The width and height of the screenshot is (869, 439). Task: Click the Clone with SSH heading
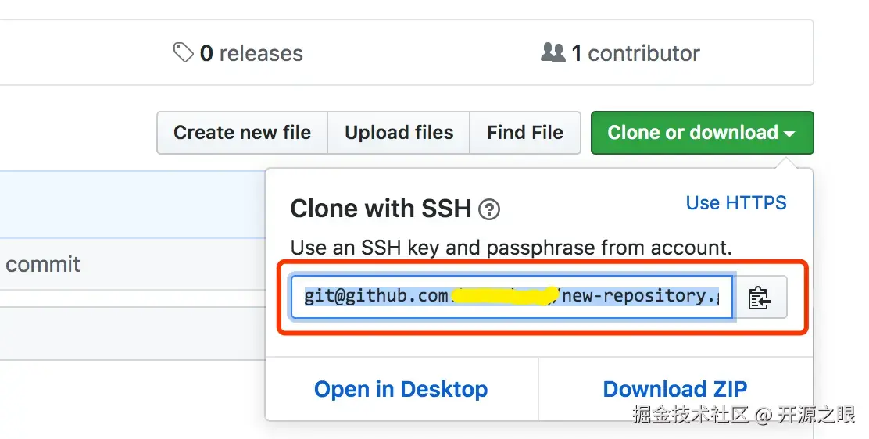tap(381, 209)
